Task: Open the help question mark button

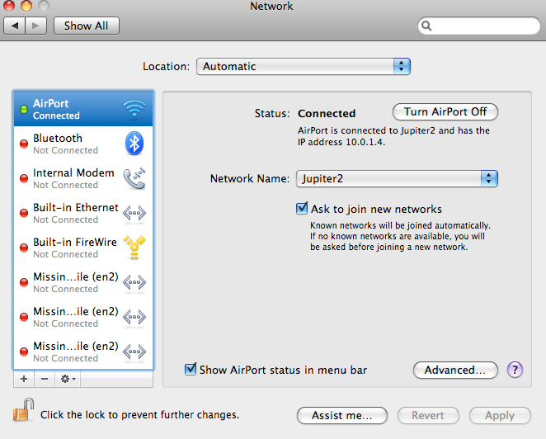Action: 515,370
